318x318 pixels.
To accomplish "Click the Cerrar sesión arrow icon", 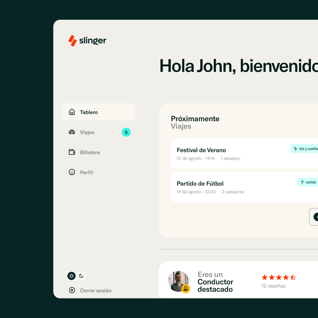I will (72, 290).
